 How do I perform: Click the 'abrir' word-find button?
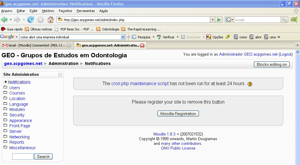tap(255, 37)
